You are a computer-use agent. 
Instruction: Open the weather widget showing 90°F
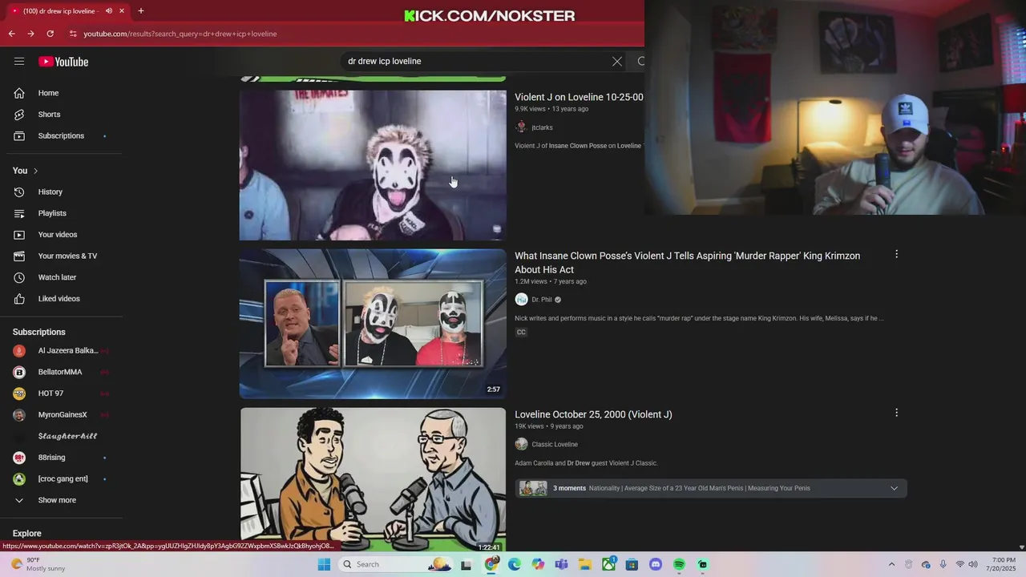click(x=37, y=564)
